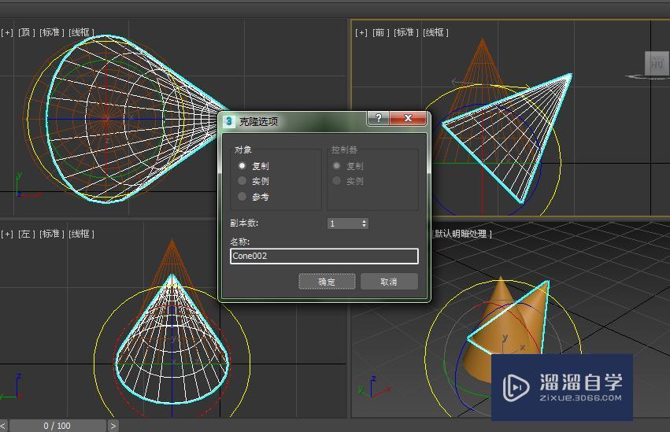This screenshot has width=670, height=432.
Task: Open the front viewport [标准] menu
Action: (x=406, y=32)
